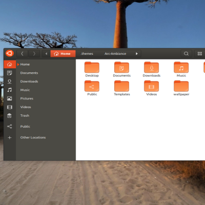This screenshot has height=205, width=205.
Task: Select the Music note sidebar icon
Action: click(10, 90)
